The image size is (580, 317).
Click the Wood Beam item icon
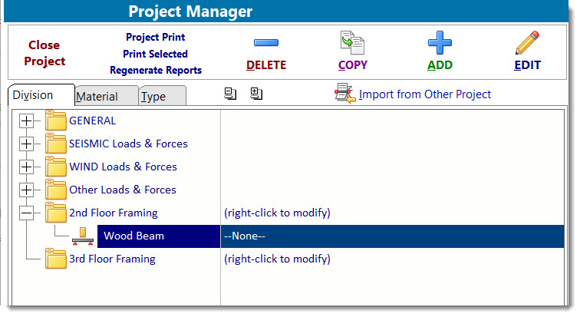81,236
